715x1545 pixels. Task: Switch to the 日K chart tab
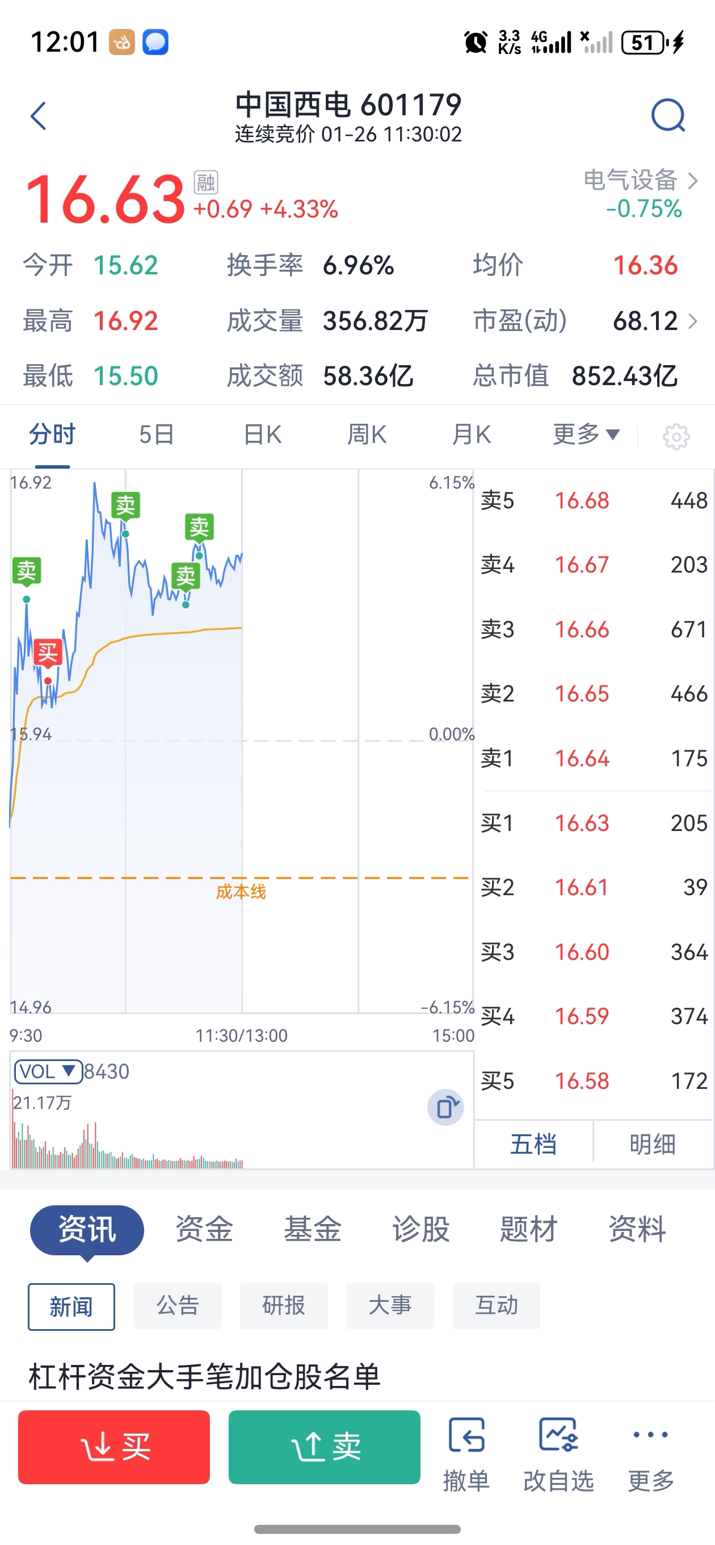pyautogui.click(x=263, y=434)
